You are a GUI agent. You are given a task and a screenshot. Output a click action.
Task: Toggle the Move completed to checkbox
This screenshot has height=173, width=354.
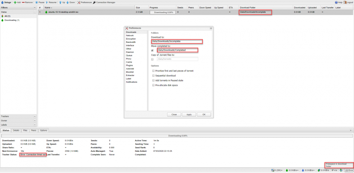point(152,50)
